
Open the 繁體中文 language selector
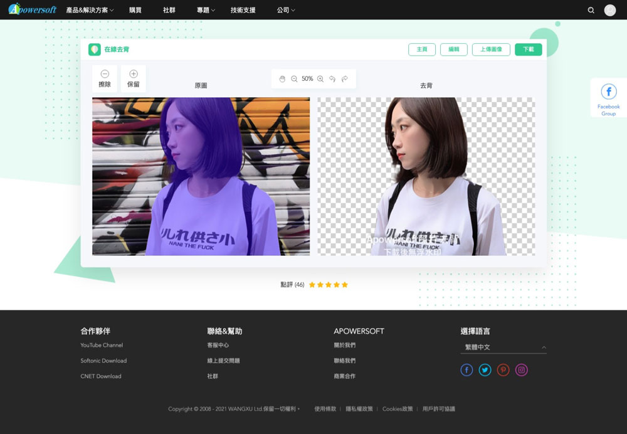click(x=503, y=347)
